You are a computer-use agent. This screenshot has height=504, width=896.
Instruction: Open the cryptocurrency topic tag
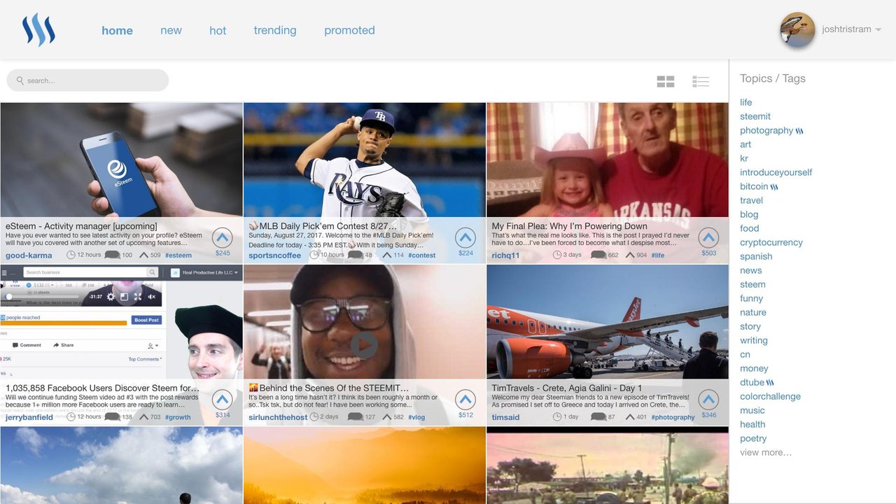[771, 242]
